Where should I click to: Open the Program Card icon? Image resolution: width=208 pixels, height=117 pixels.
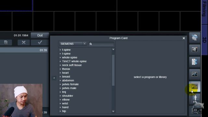click(195, 86)
